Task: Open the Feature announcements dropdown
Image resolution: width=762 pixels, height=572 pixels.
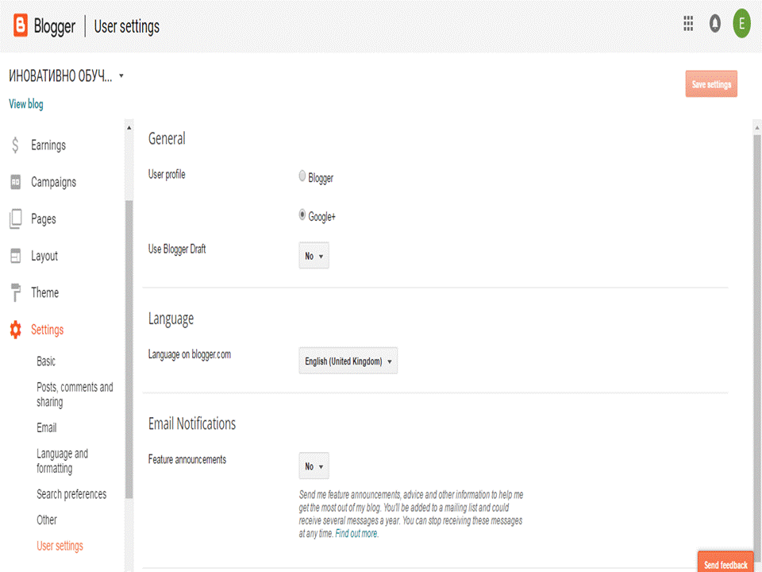Action: tap(314, 466)
